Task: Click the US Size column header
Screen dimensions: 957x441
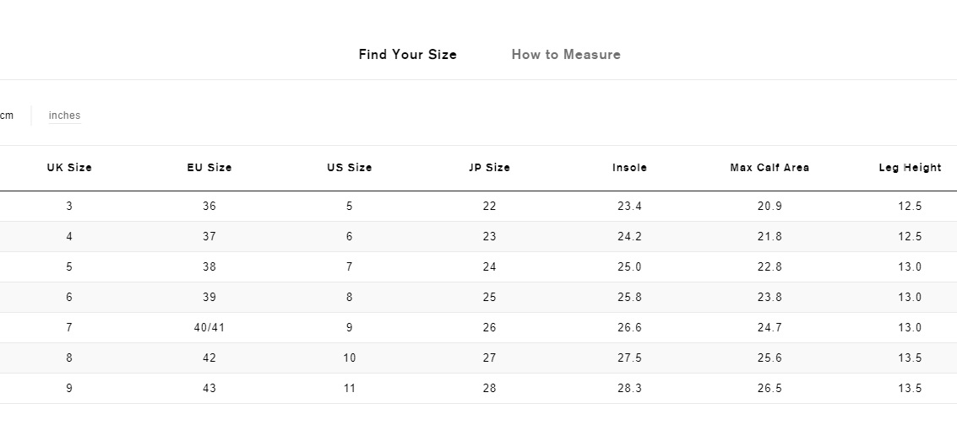Action: click(349, 168)
